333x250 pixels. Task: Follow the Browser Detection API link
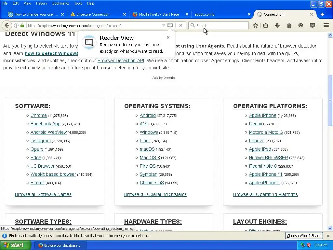[x=121, y=61]
